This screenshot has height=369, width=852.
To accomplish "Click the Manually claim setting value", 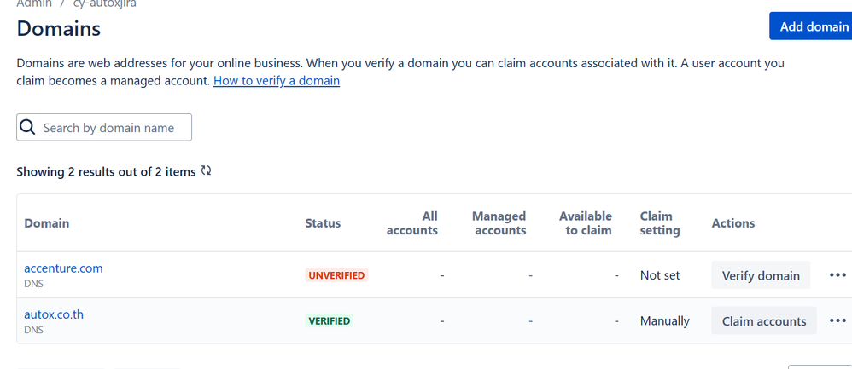I will click(x=664, y=320).
